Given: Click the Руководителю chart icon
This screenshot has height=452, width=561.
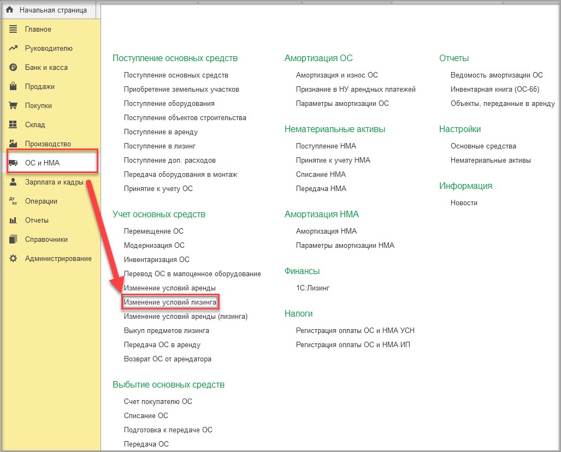Looking at the screenshot, I should pyautogui.click(x=13, y=48).
